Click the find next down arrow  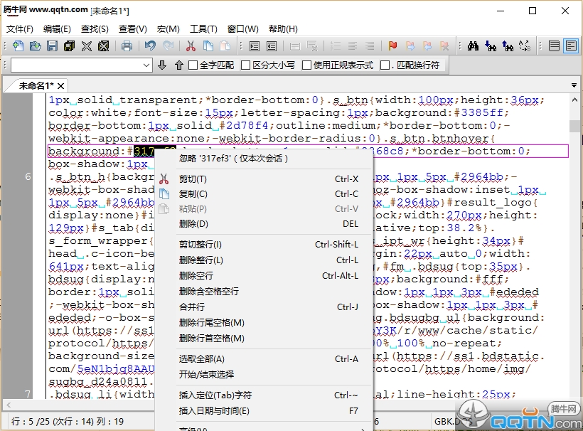pyautogui.click(x=162, y=65)
